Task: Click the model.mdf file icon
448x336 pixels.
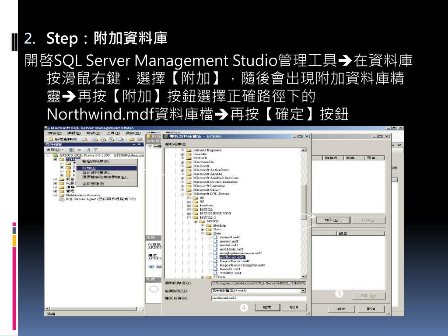Action: click(x=216, y=245)
